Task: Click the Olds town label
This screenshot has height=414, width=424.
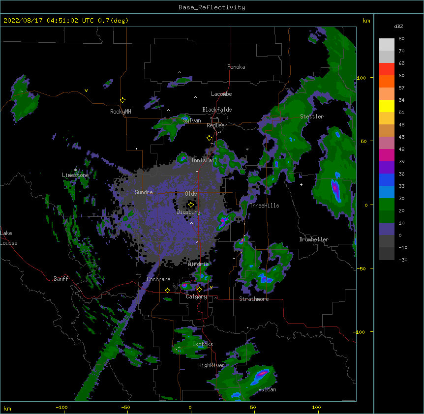Action: 191,194
